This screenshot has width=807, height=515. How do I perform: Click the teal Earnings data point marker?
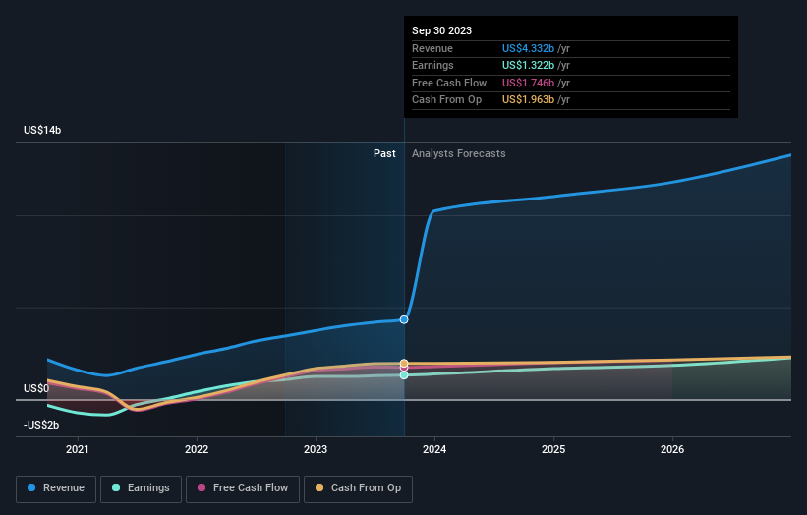point(404,375)
